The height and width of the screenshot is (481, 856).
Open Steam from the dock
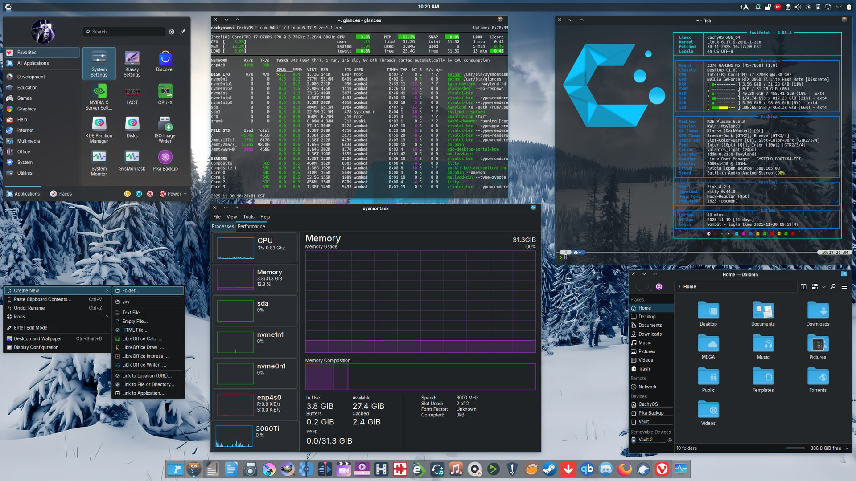click(x=549, y=469)
